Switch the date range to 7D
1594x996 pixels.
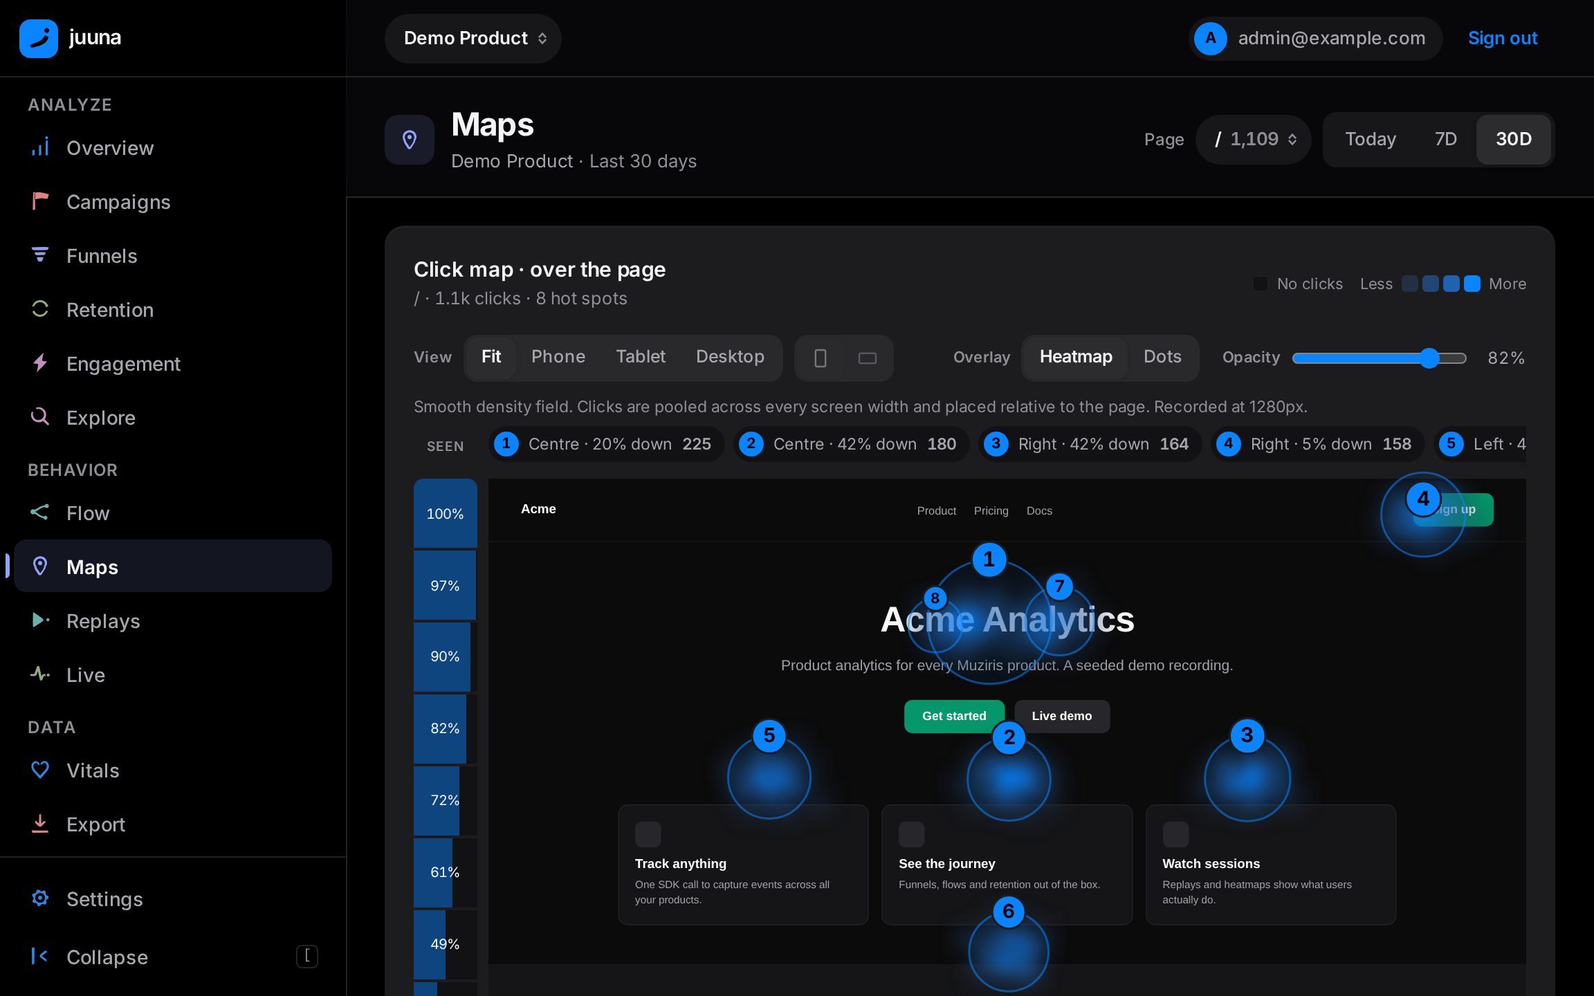(1446, 140)
